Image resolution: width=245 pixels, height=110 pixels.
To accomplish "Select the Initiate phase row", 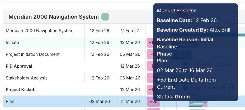I will (12, 42).
